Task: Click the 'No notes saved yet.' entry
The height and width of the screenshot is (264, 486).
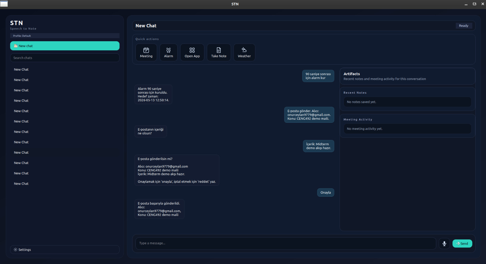Action: click(407, 102)
